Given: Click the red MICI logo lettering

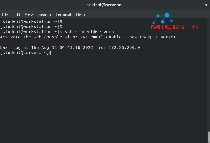Looking at the screenshot, I should [x=163, y=27].
